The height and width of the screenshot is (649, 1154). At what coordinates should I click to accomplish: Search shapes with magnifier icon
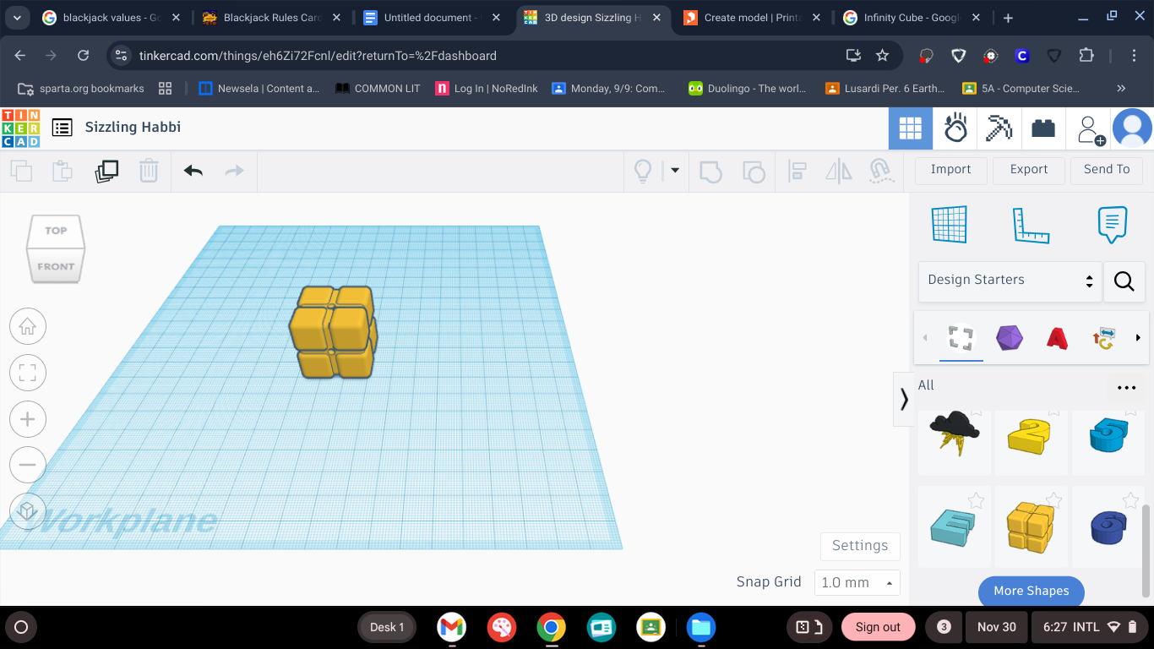point(1124,281)
